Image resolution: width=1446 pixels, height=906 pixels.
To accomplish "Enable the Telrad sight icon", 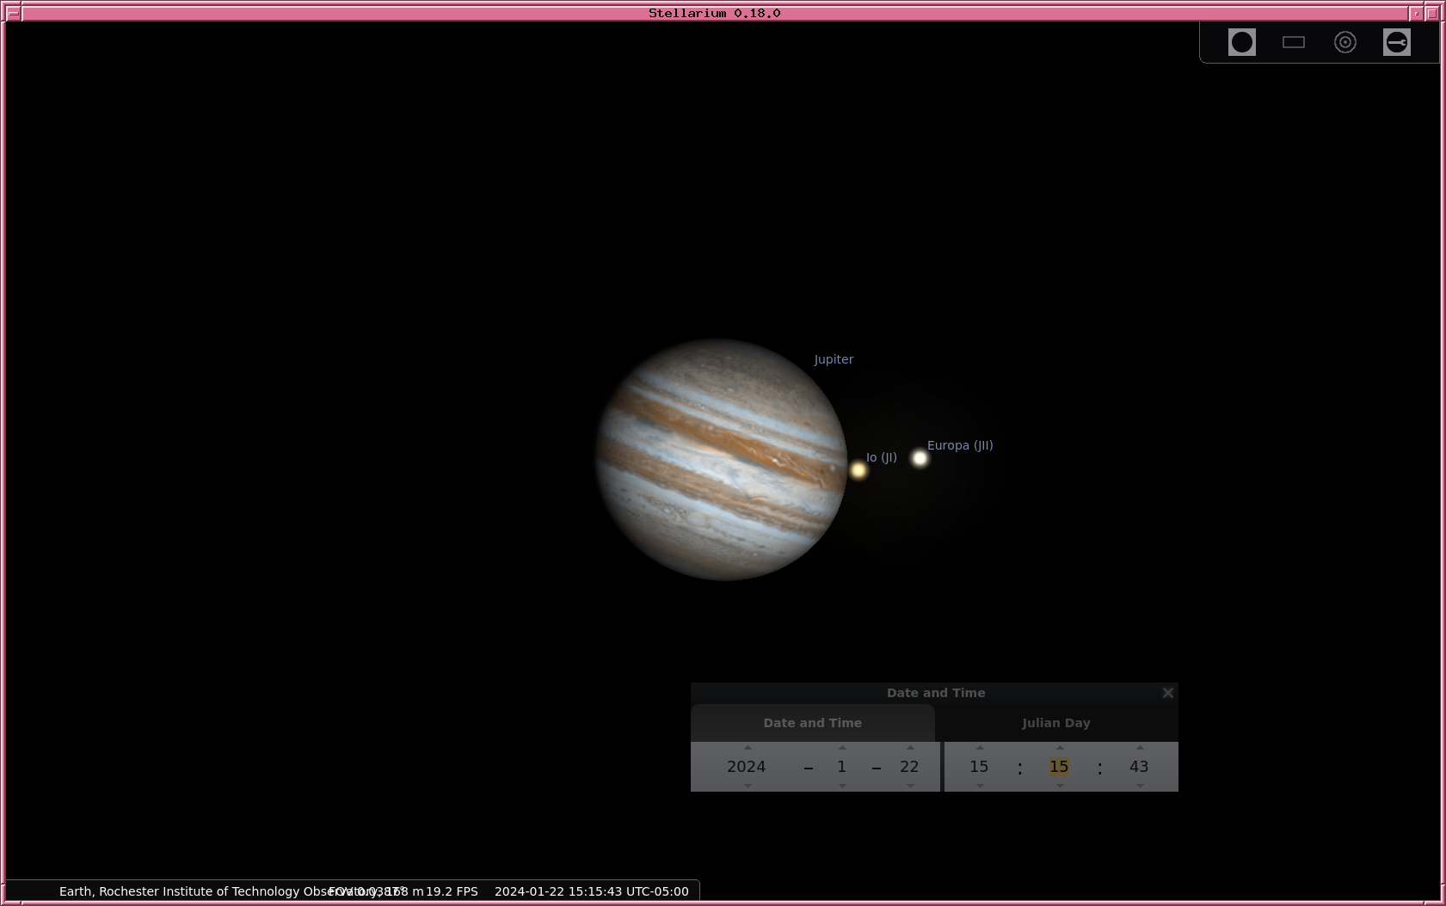I will pos(1344,42).
